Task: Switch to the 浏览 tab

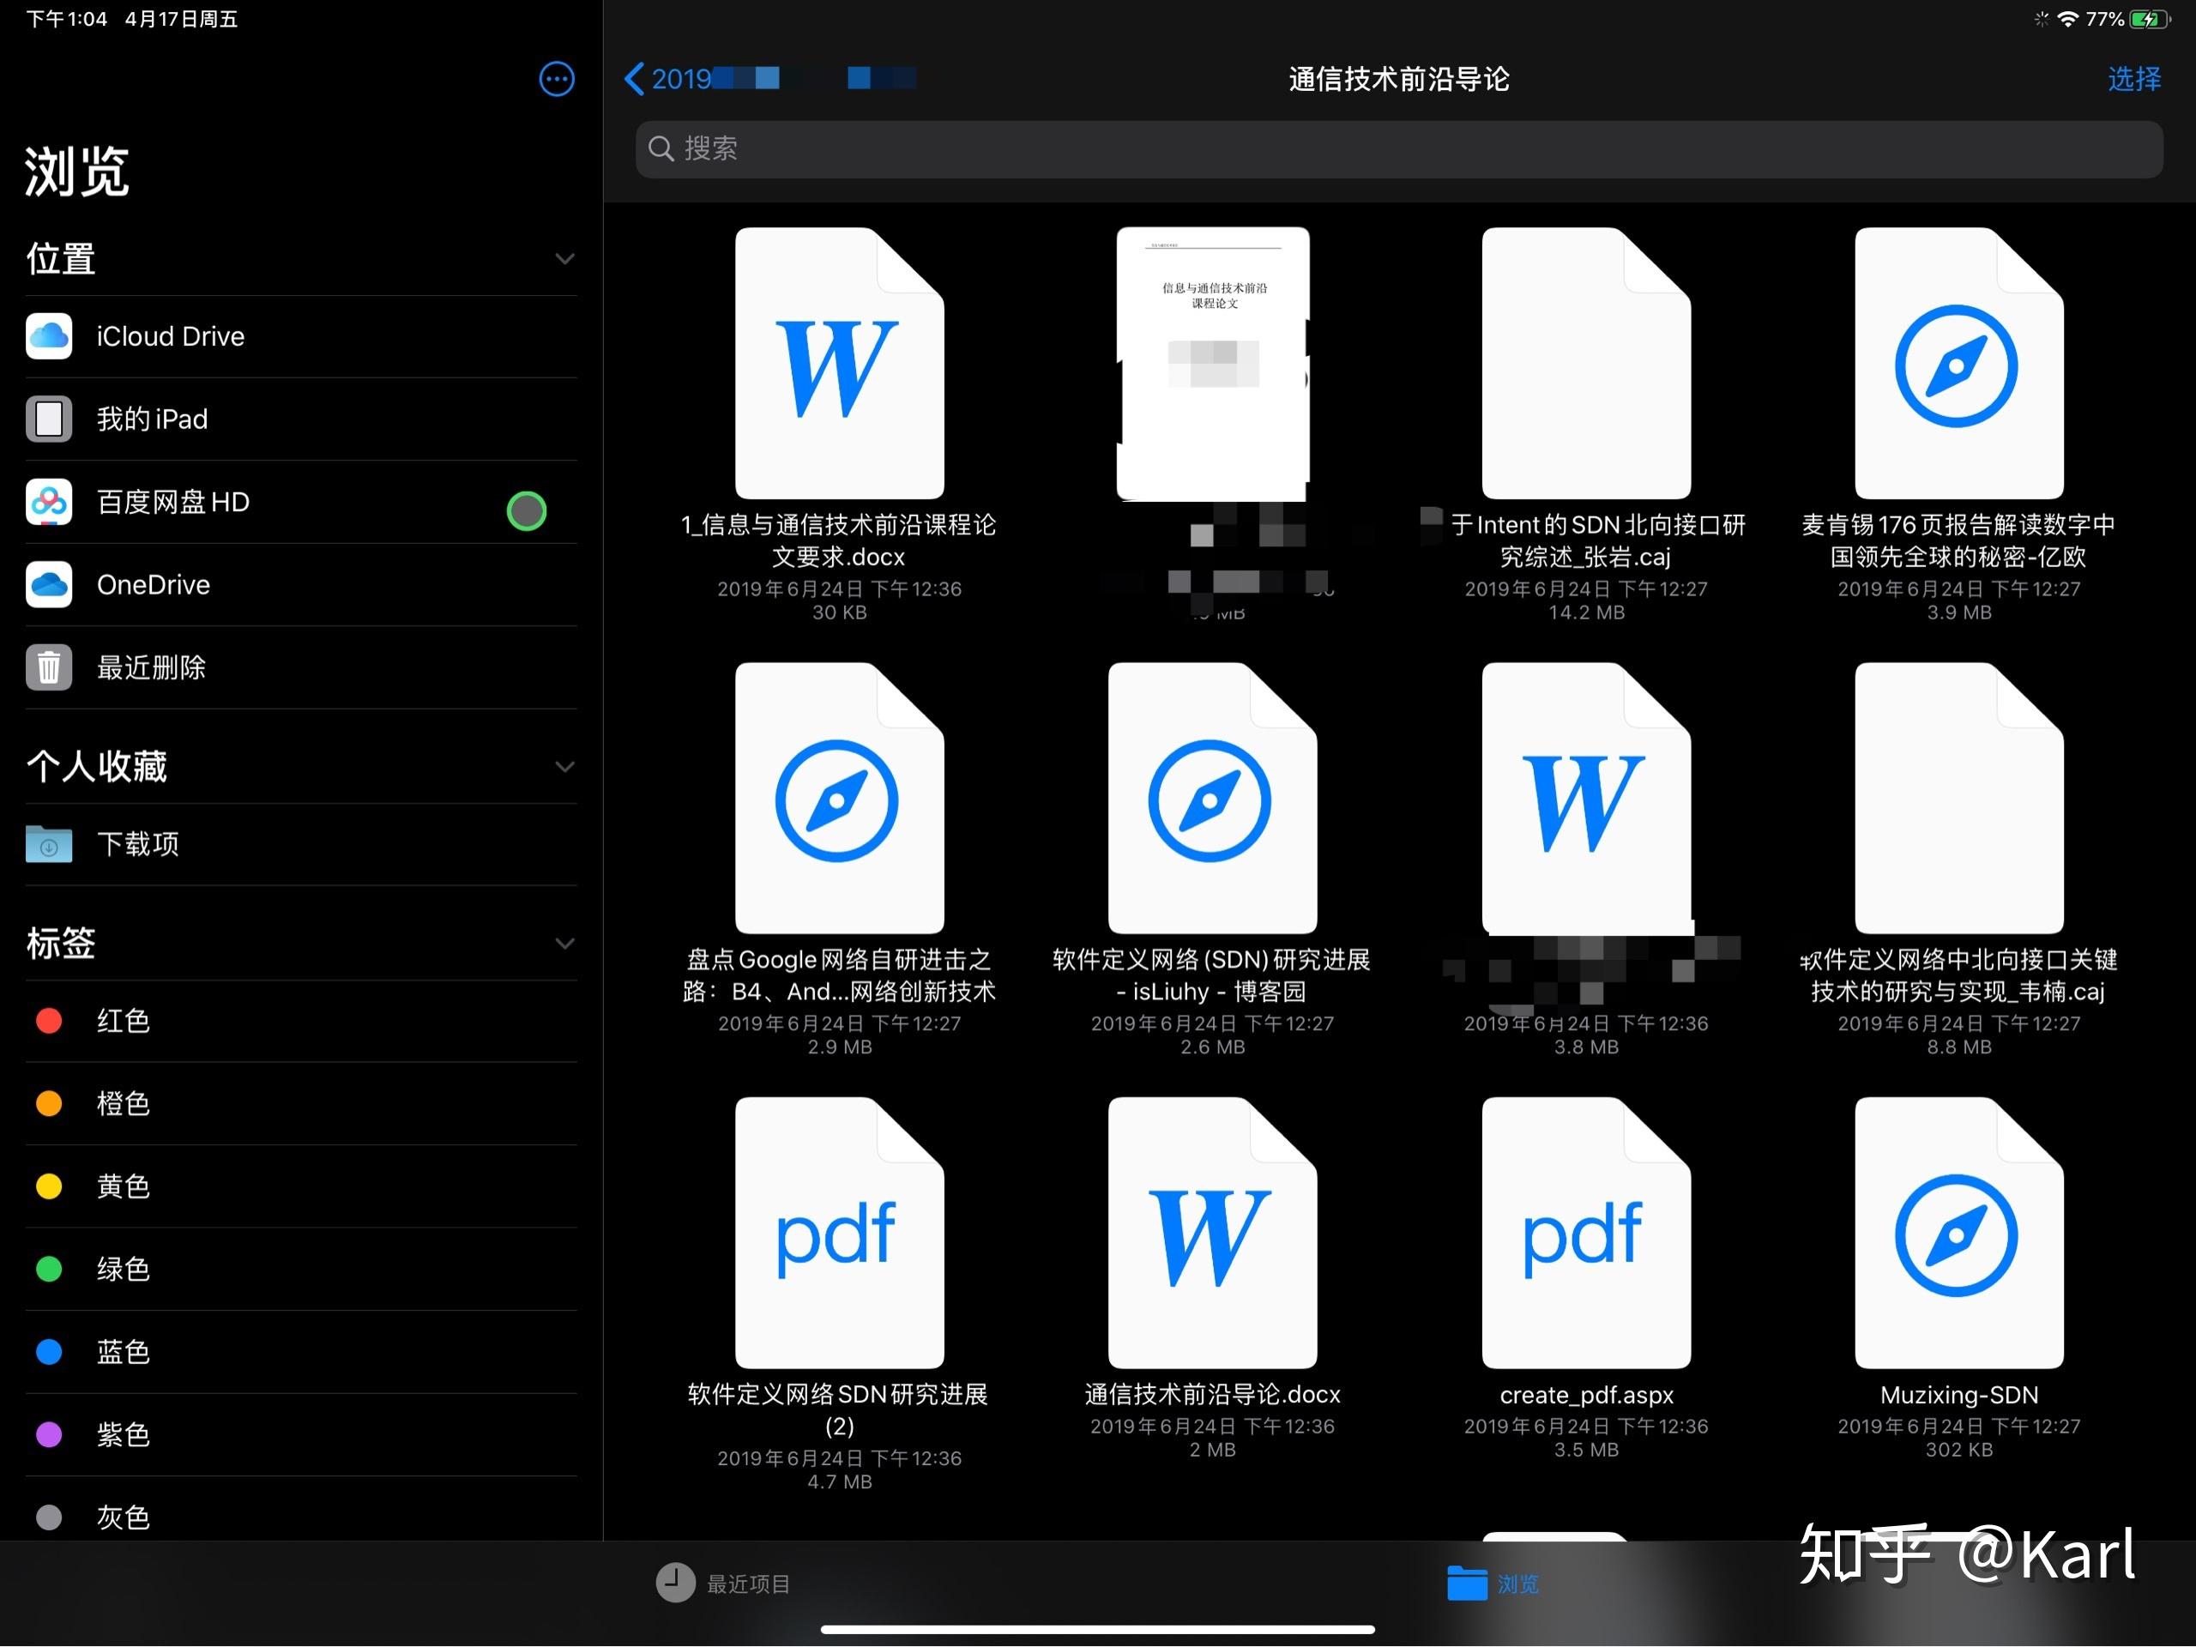Action: [x=1493, y=1584]
